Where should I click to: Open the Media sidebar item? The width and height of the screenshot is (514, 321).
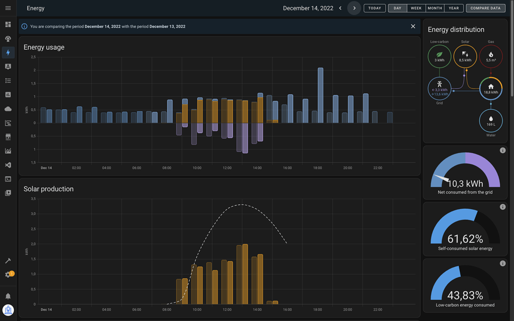click(8, 193)
